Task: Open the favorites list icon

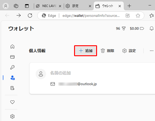Action: click(x=152, y=16)
